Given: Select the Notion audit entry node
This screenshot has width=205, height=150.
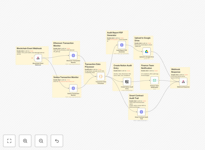Looking at the screenshot, I should (x=127, y=82).
